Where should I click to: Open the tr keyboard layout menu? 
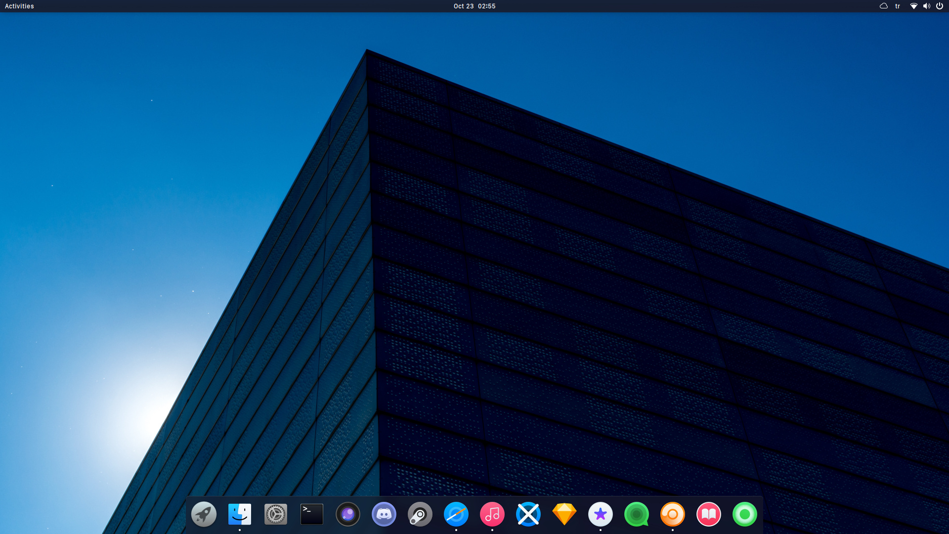coord(898,6)
